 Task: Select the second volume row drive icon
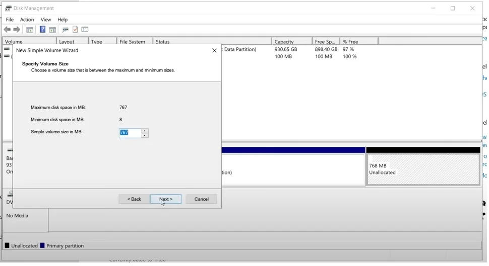tap(7, 56)
